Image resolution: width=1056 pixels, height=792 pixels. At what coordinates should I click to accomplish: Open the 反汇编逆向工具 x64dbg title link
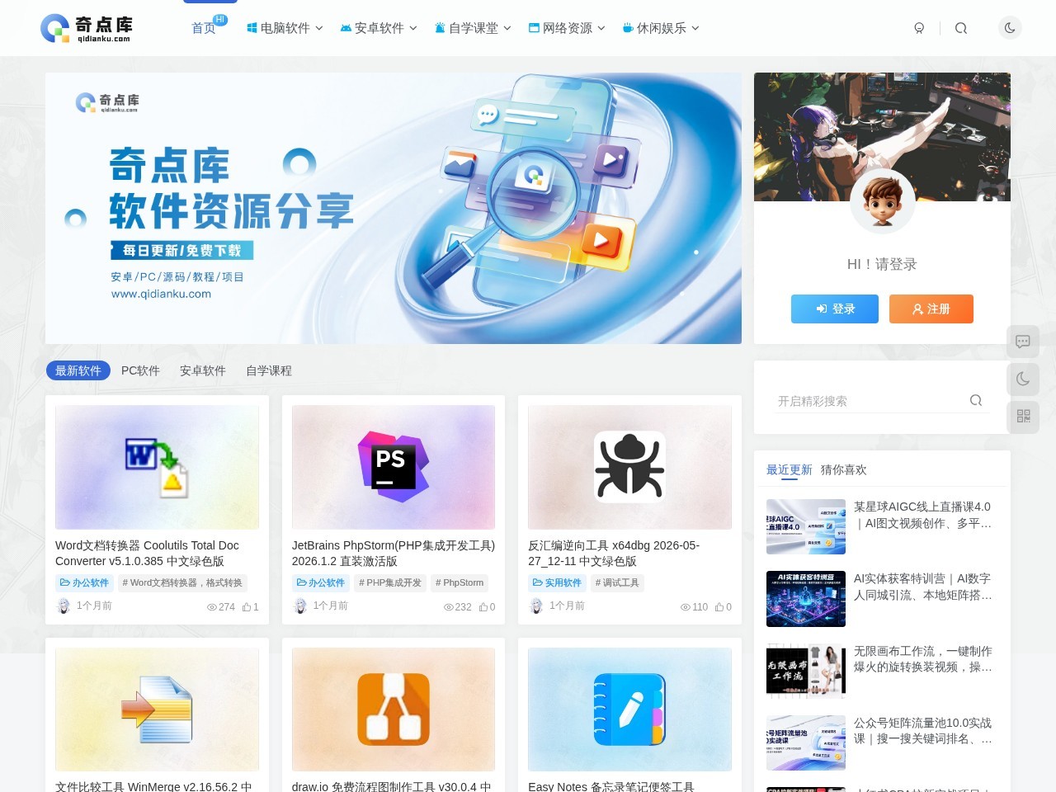point(614,553)
